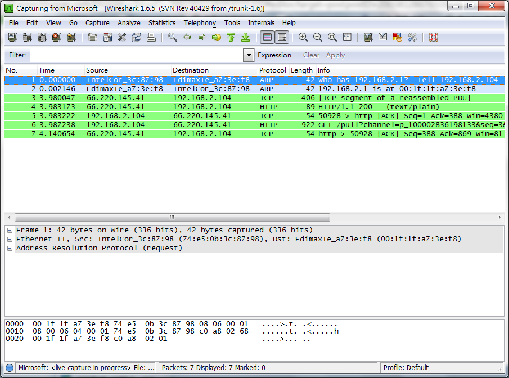
Task: Select packet 7 at time 4.140654
Action: click(x=254, y=134)
